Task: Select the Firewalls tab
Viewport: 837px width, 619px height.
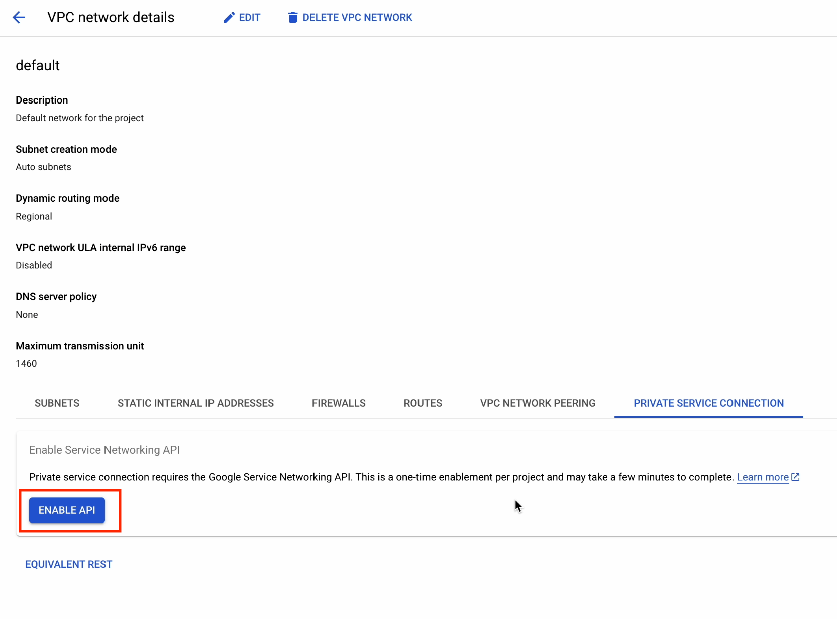Action: click(339, 403)
